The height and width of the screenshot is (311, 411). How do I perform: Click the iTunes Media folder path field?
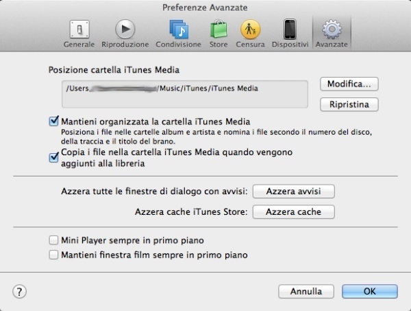point(185,94)
